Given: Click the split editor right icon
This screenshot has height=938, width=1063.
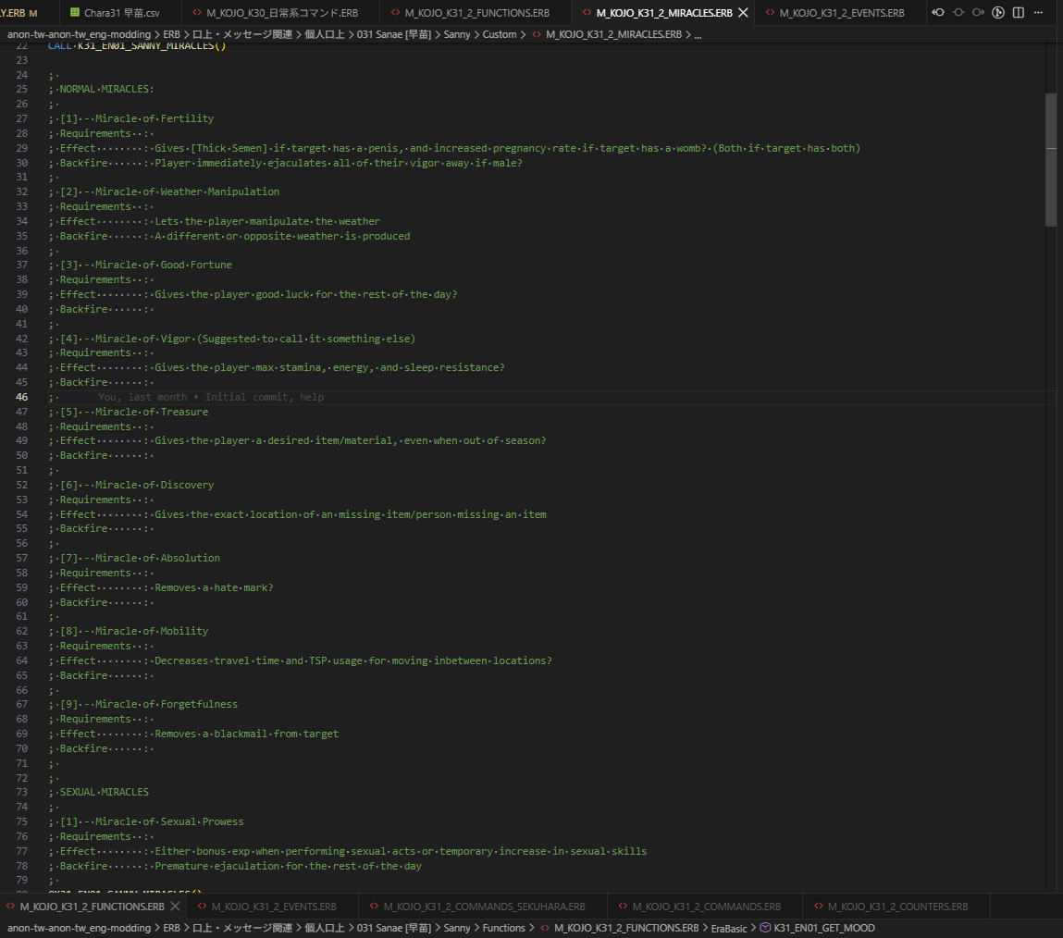Looking at the screenshot, I should pyautogui.click(x=1019, y=13).
